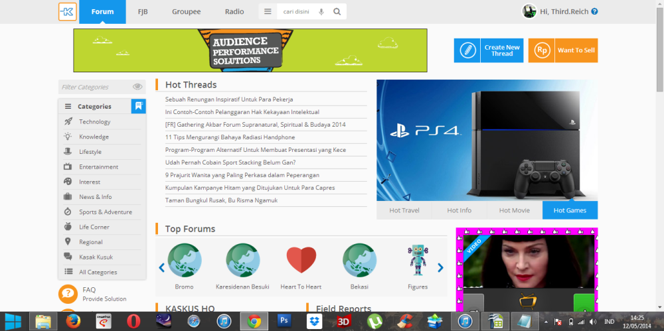Open the Groupee tab
Image resolution: width=664 pixels, height=331 pixels.
pos(187,12)
